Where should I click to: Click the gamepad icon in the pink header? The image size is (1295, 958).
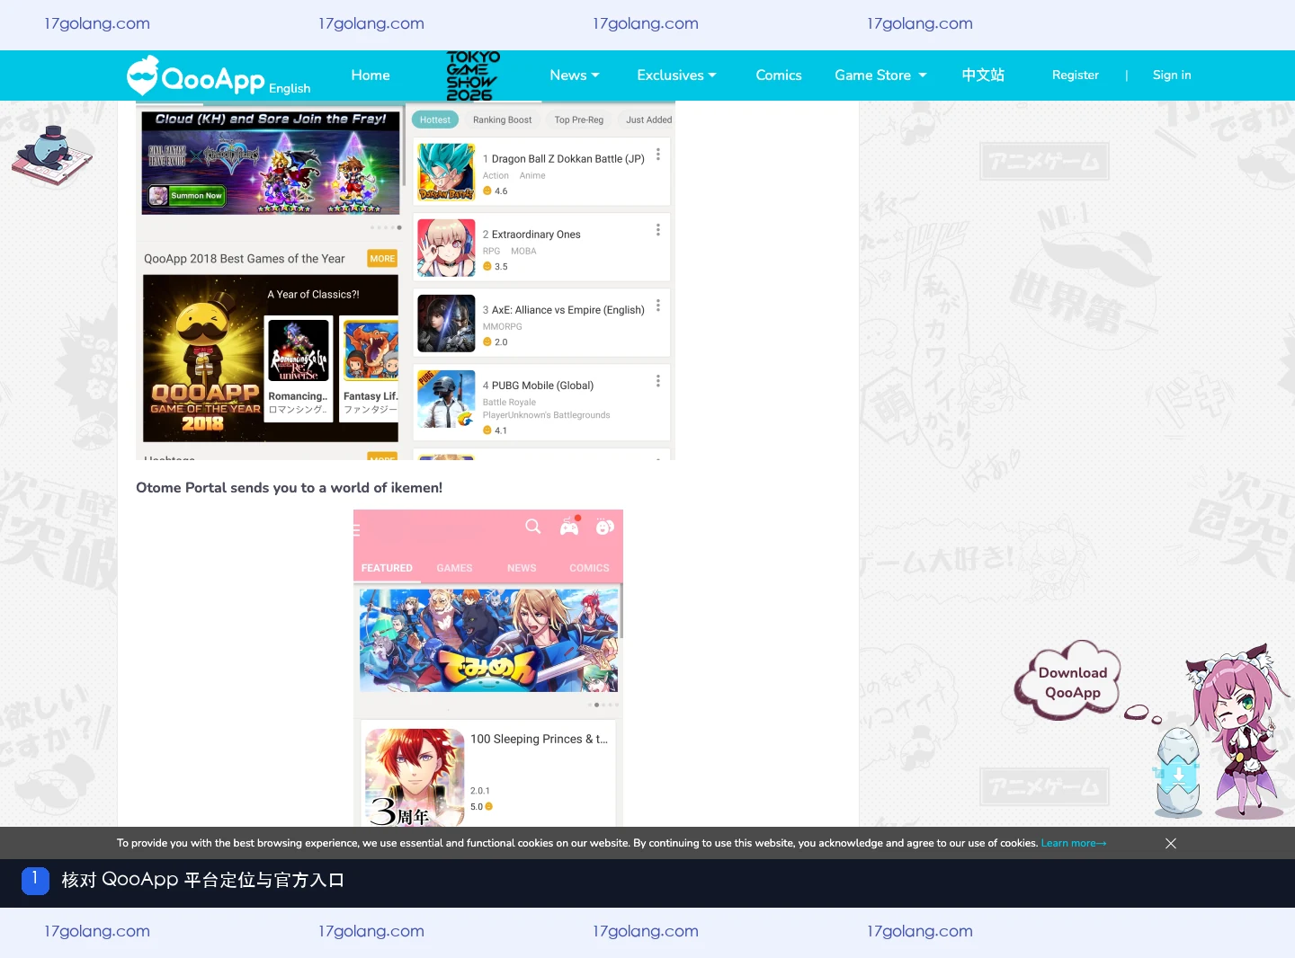coord(569,527)
